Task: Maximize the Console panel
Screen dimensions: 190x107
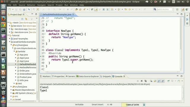Action: (x=181, y=76)
